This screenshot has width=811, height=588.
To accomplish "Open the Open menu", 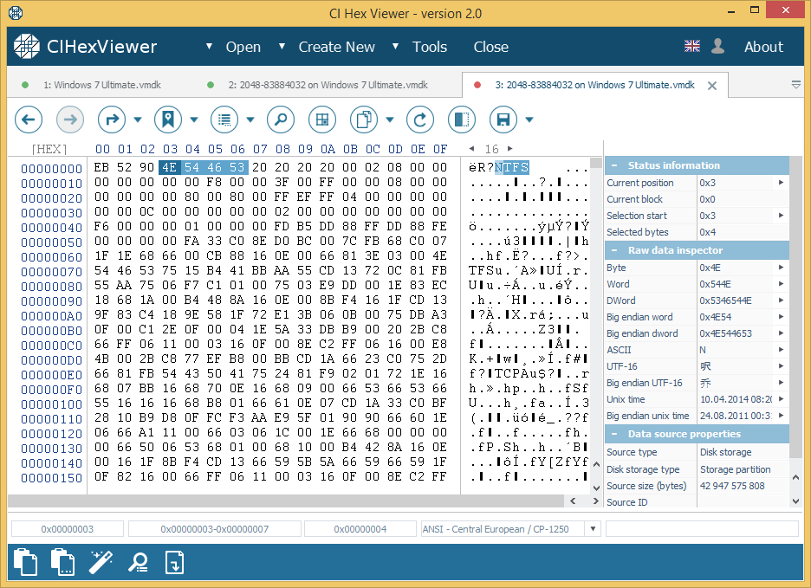I will (243, 47).
